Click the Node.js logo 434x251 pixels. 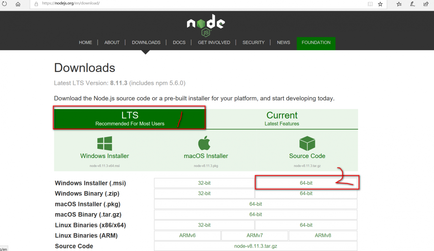pos(206,25)
